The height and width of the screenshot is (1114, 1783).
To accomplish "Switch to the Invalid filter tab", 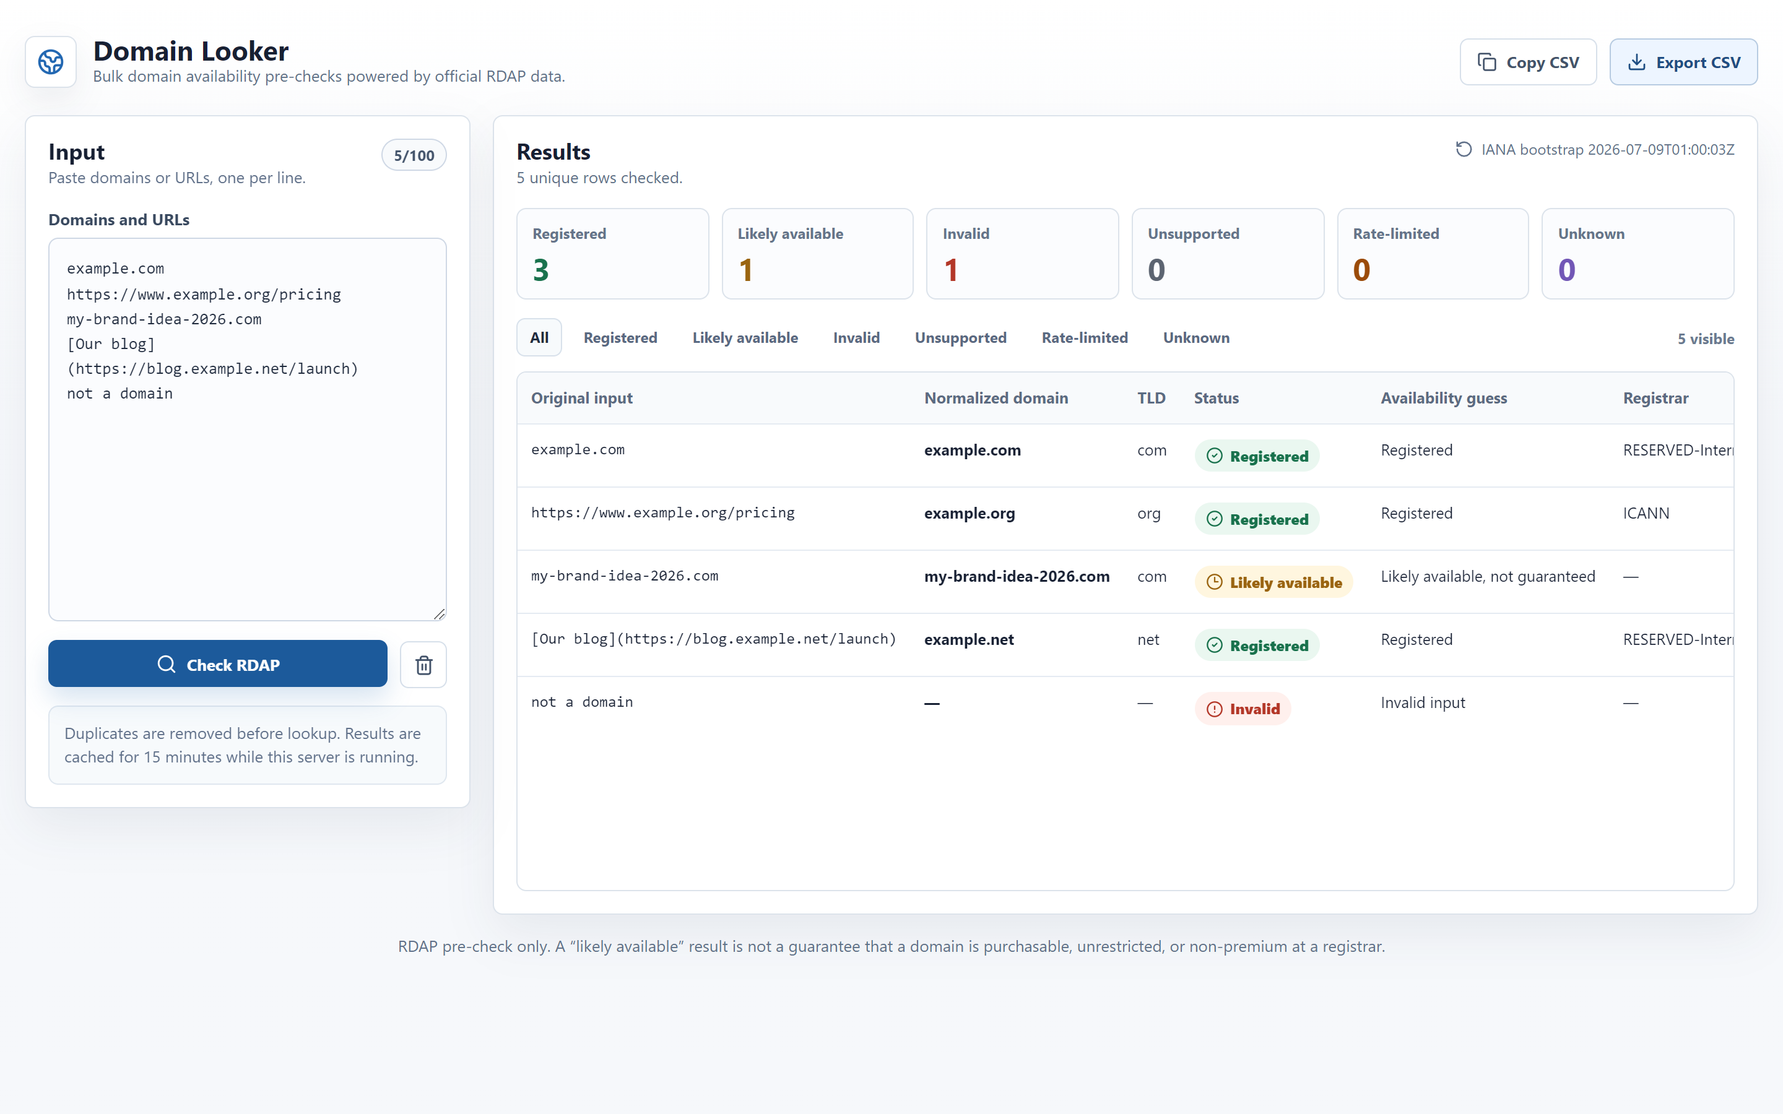I will tap(856, 337).
